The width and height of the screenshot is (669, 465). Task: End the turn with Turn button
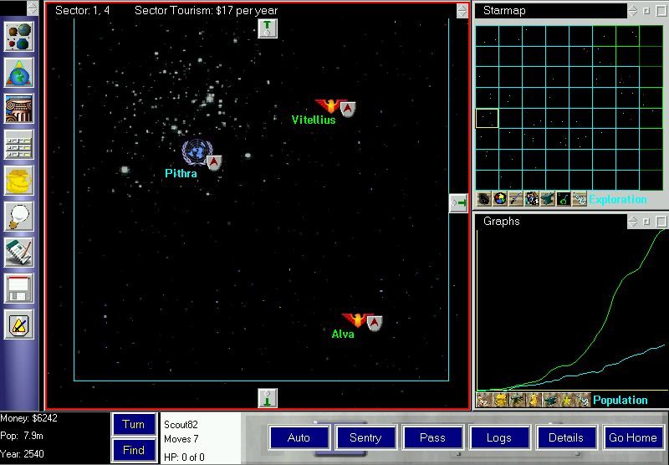click(134, 425)
